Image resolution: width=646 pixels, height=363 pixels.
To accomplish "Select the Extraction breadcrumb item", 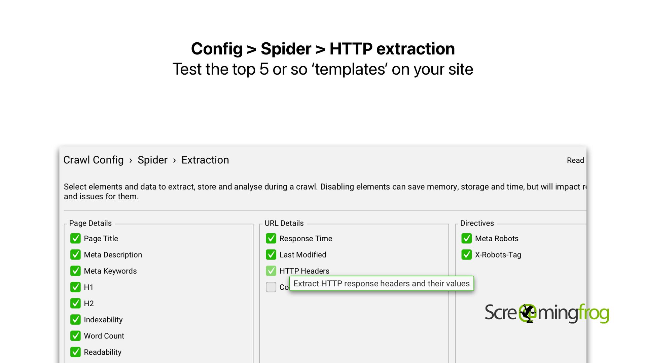I will (x=205, y=160).
